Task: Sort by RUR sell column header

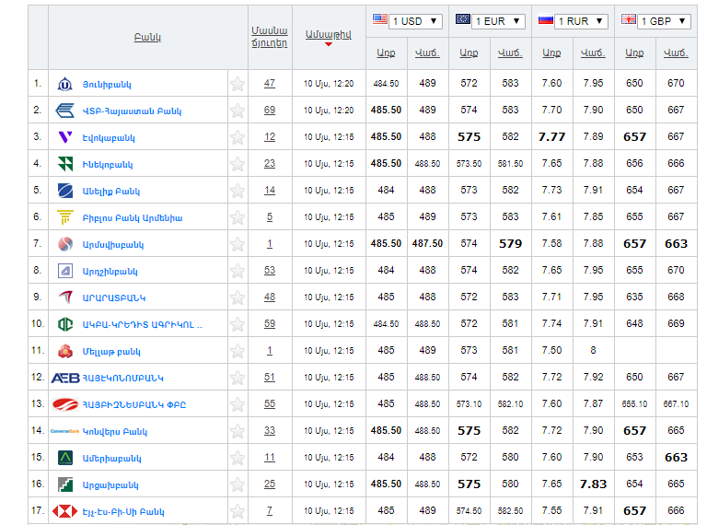Action: click(594, 52)
